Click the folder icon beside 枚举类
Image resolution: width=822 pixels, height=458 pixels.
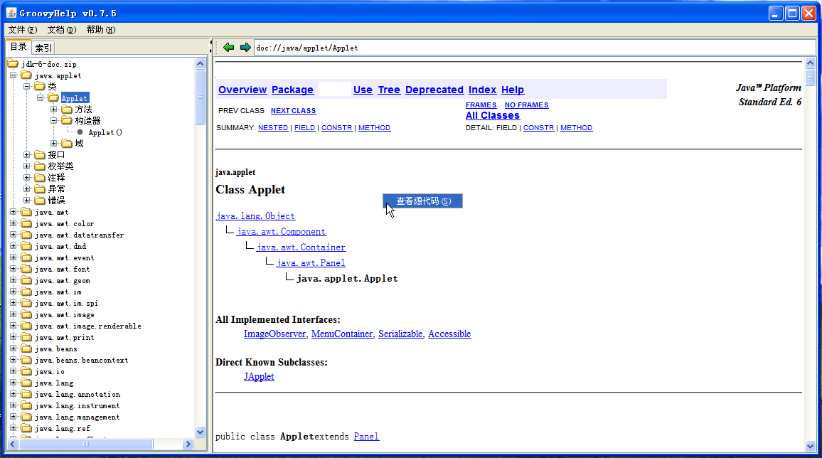pyautogui.click(x=40, y=166)
